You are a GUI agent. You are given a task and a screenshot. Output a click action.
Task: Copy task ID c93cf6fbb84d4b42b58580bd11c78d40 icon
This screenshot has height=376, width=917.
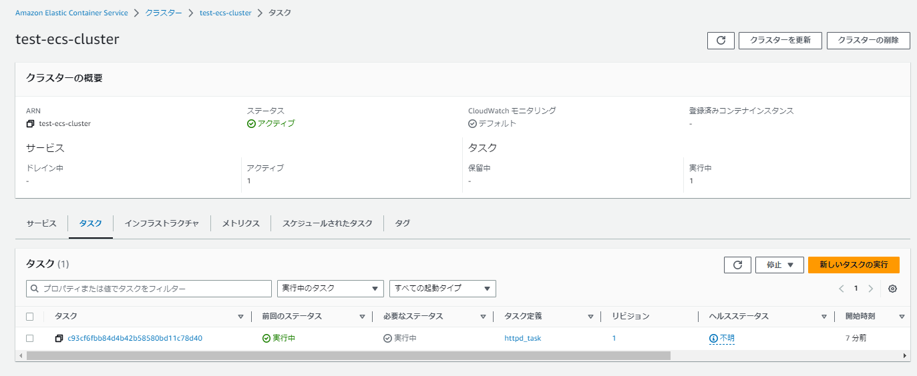coord(59,339)
